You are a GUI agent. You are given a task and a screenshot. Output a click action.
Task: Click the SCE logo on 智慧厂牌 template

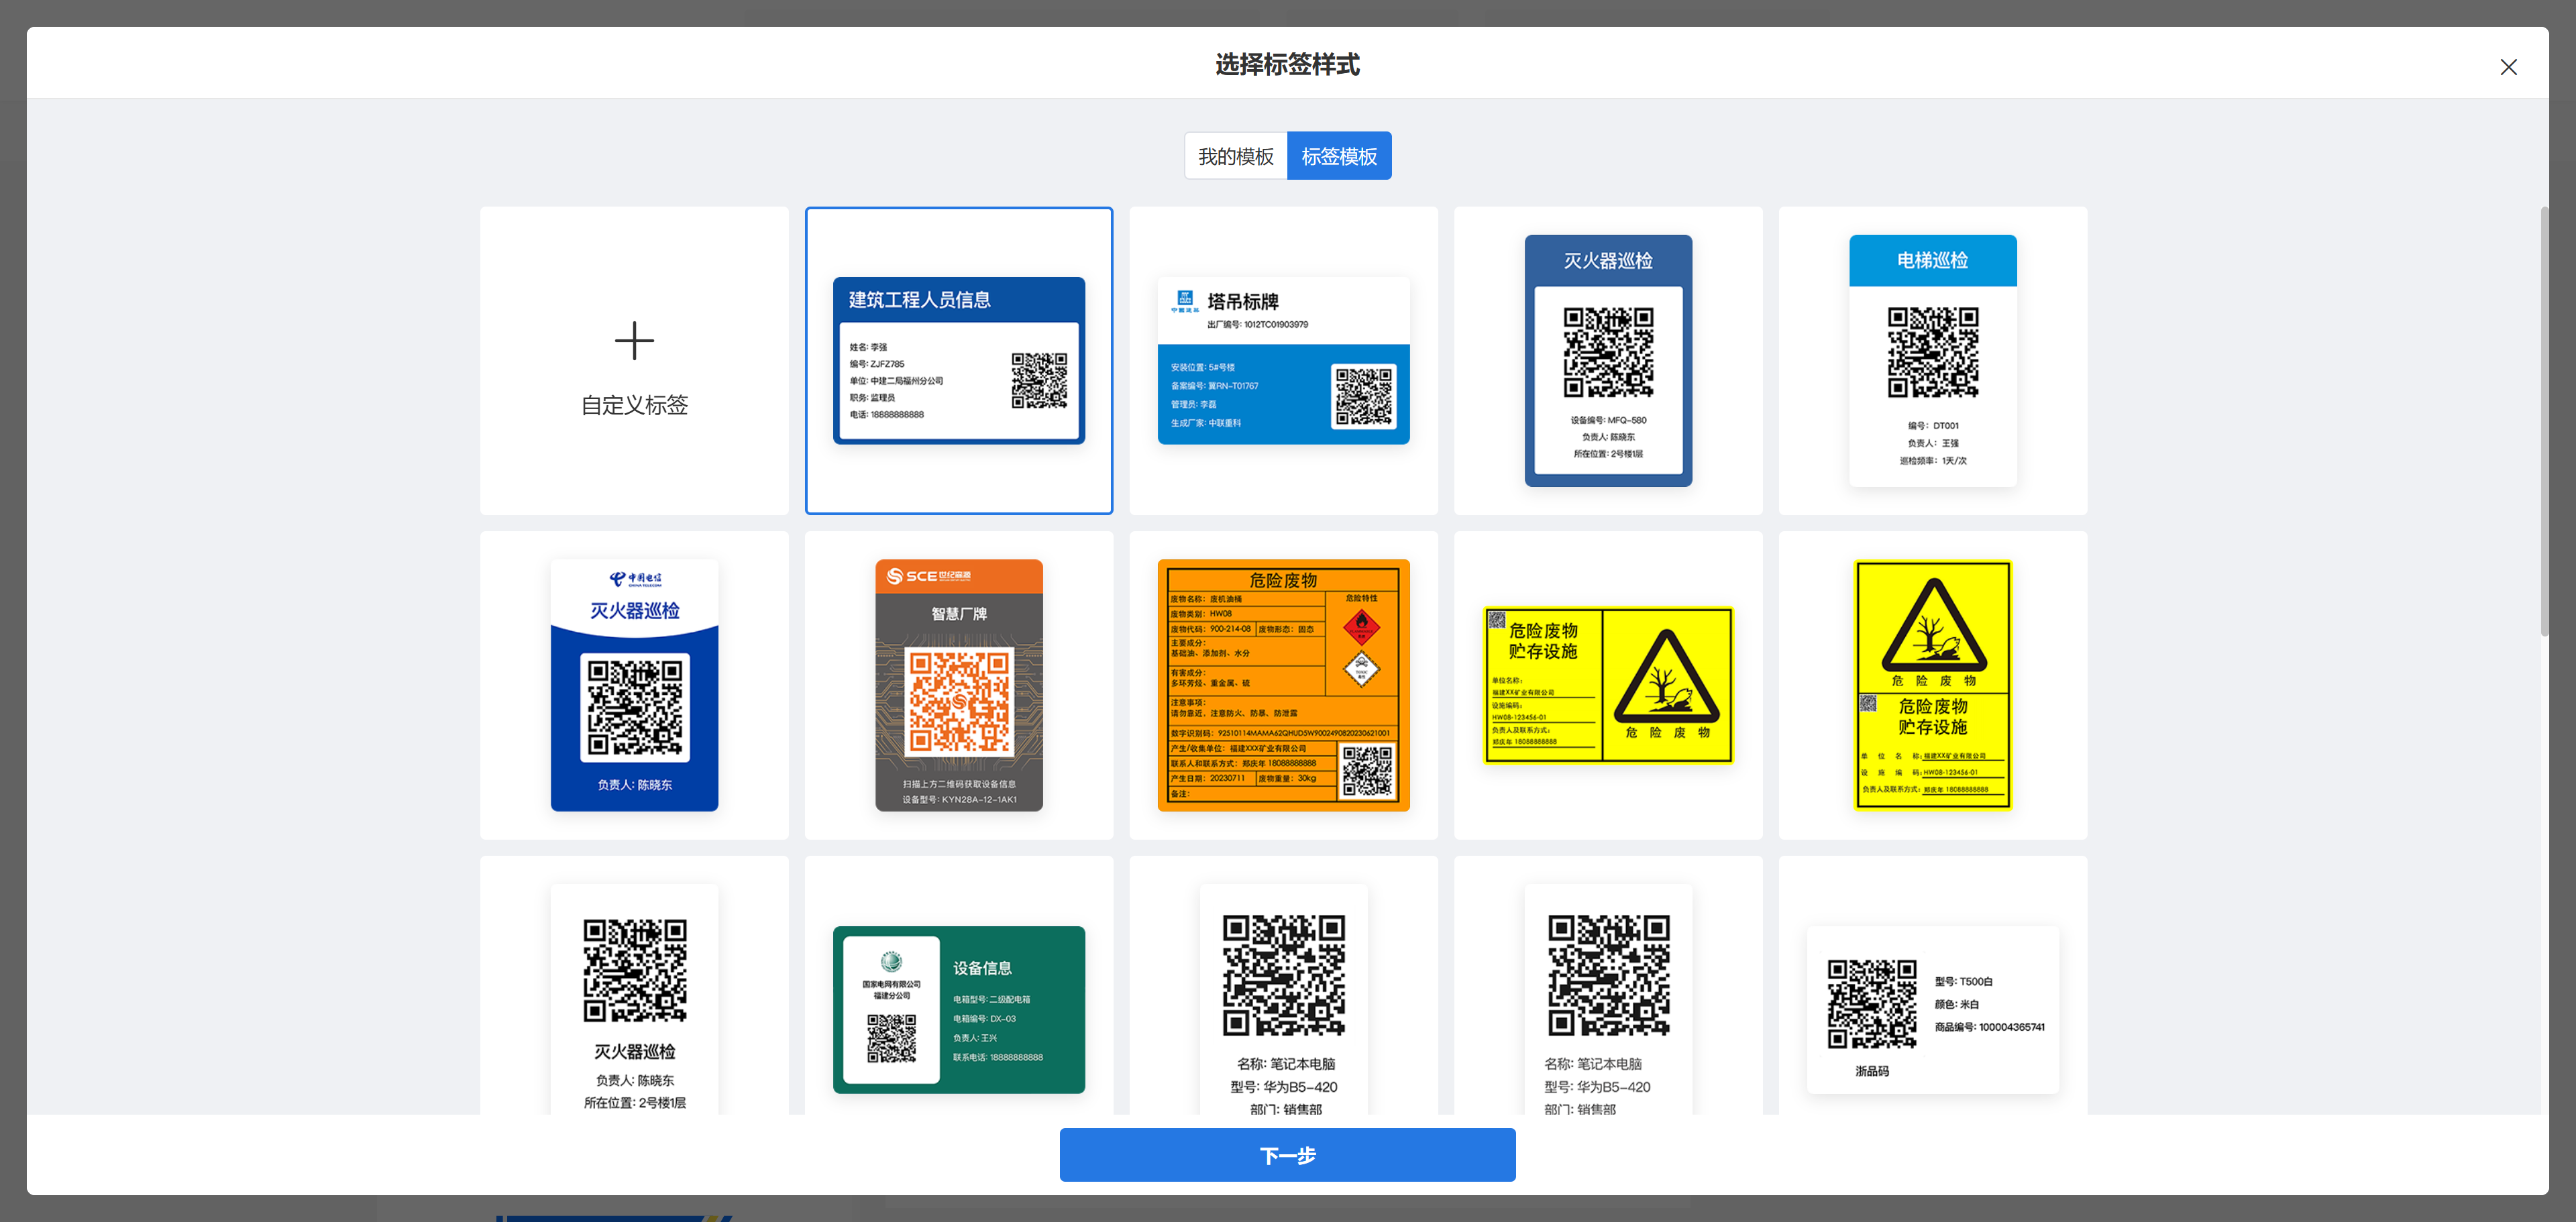point(929,576)
